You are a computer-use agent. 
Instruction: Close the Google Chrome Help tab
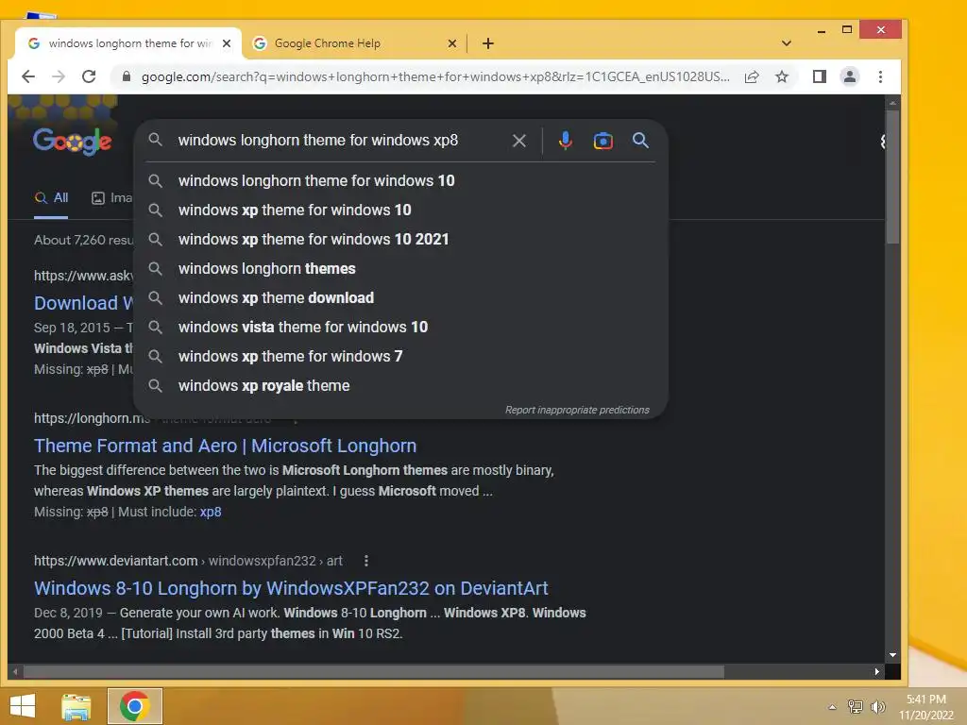452,43
